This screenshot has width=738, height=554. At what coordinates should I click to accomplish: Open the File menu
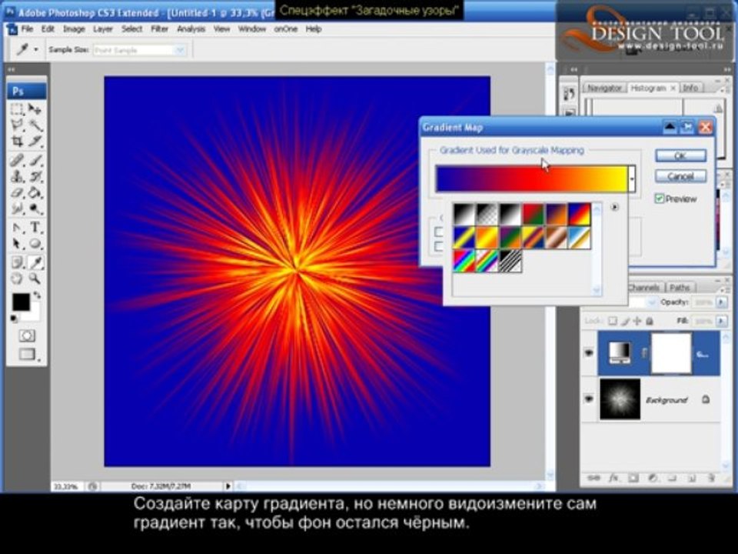[x=28, y=29]
